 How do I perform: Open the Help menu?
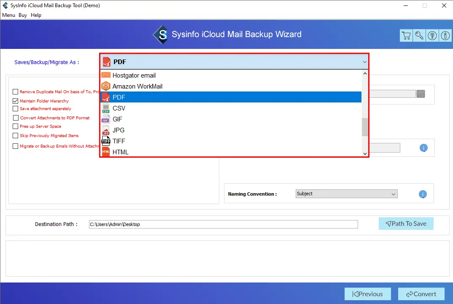coord(36,15)
